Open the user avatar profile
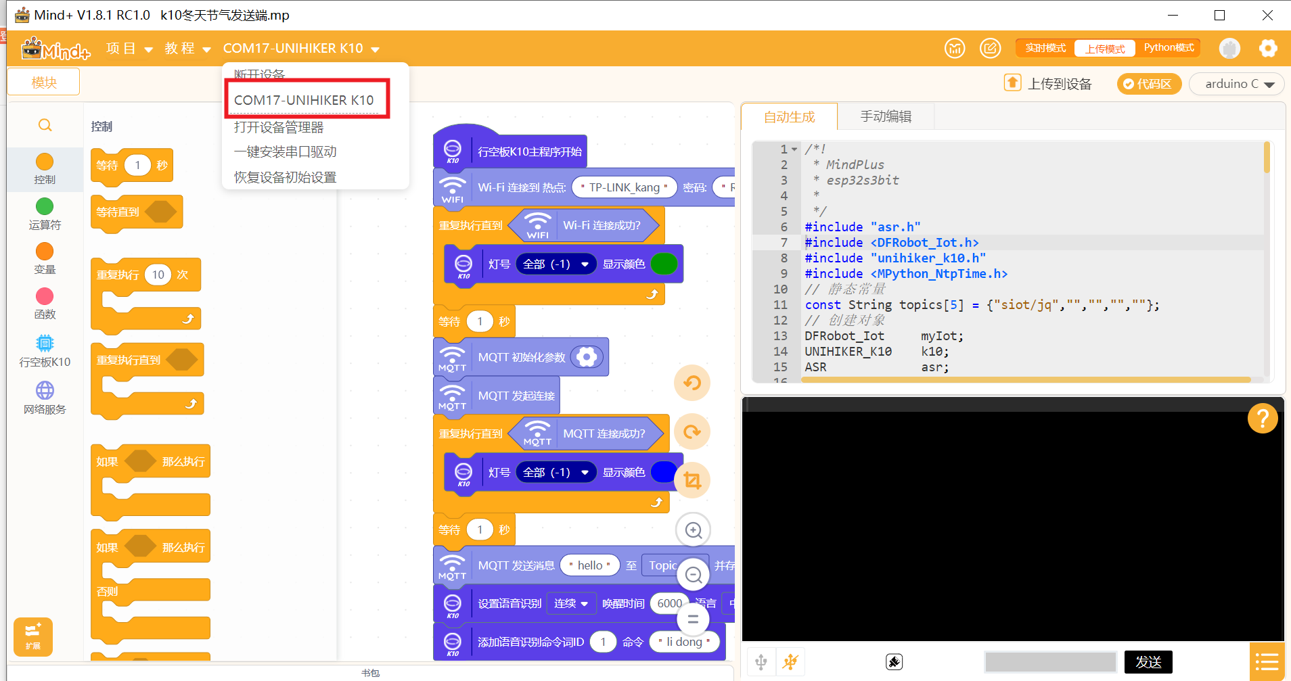The height and width of the screenshot is (681, 1291). (x=1229, y=48)
